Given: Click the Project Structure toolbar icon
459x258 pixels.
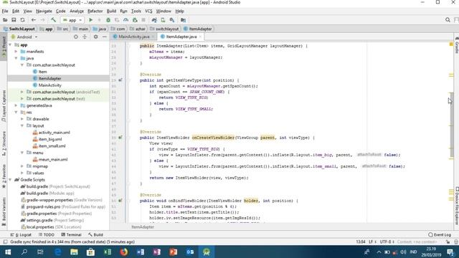Looking at the screenshot, I should coord(184,20).
